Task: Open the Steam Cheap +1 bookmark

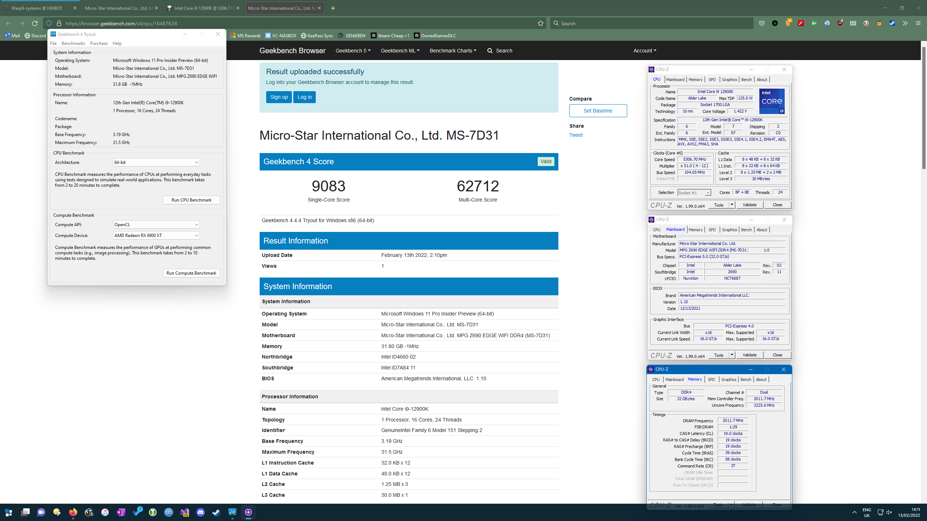Action: [390, 35]
